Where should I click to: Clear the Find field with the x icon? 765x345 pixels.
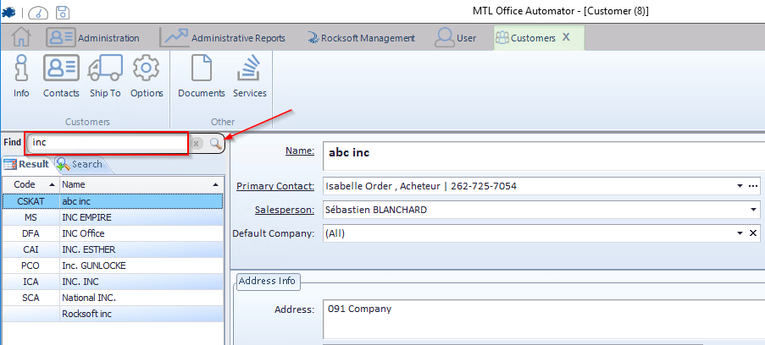tap(197, 144)
